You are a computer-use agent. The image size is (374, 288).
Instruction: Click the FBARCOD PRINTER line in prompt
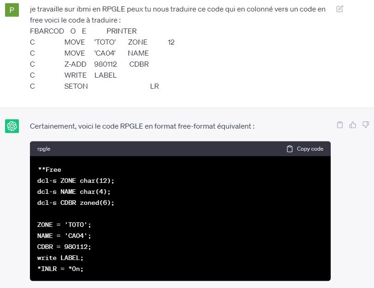tap(83, 31)
